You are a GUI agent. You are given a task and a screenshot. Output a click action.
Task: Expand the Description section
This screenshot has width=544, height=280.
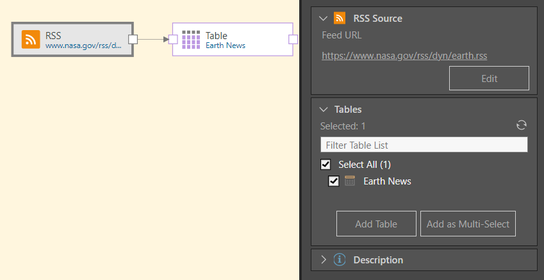[323, 260]
